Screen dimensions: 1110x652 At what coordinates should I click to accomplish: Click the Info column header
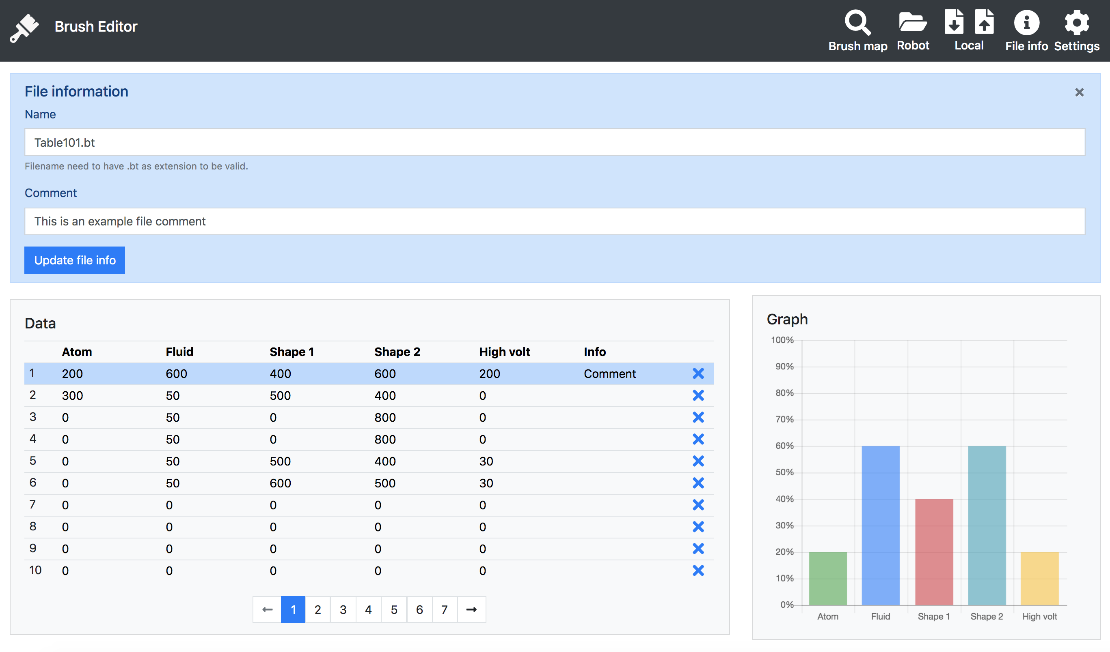coord(595,352)
